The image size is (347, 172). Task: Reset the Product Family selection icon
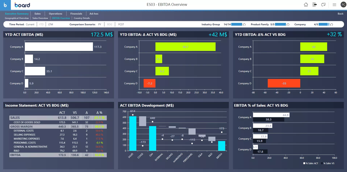pyautogui.click(x=288, y=25)
